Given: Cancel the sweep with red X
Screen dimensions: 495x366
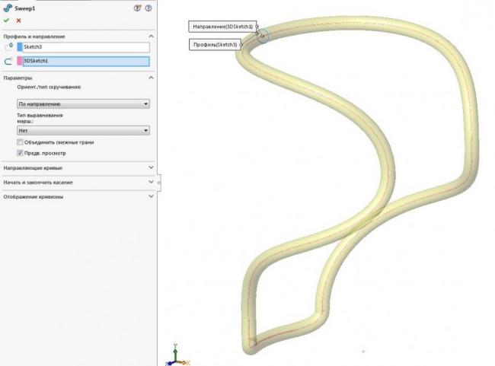Looking at the screenshot, I should pyautogui.click(x=18, y=21).
